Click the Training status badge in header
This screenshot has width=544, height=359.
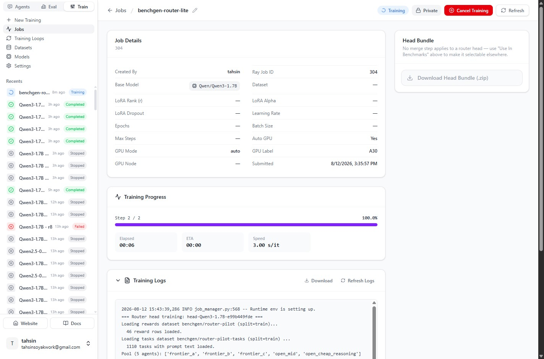pyautogui.click(x=393, y=10)
